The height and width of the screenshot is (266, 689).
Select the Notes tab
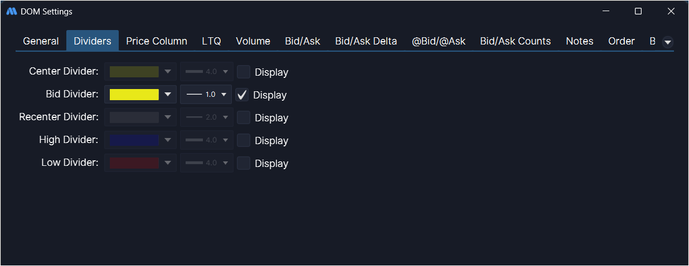579,41
